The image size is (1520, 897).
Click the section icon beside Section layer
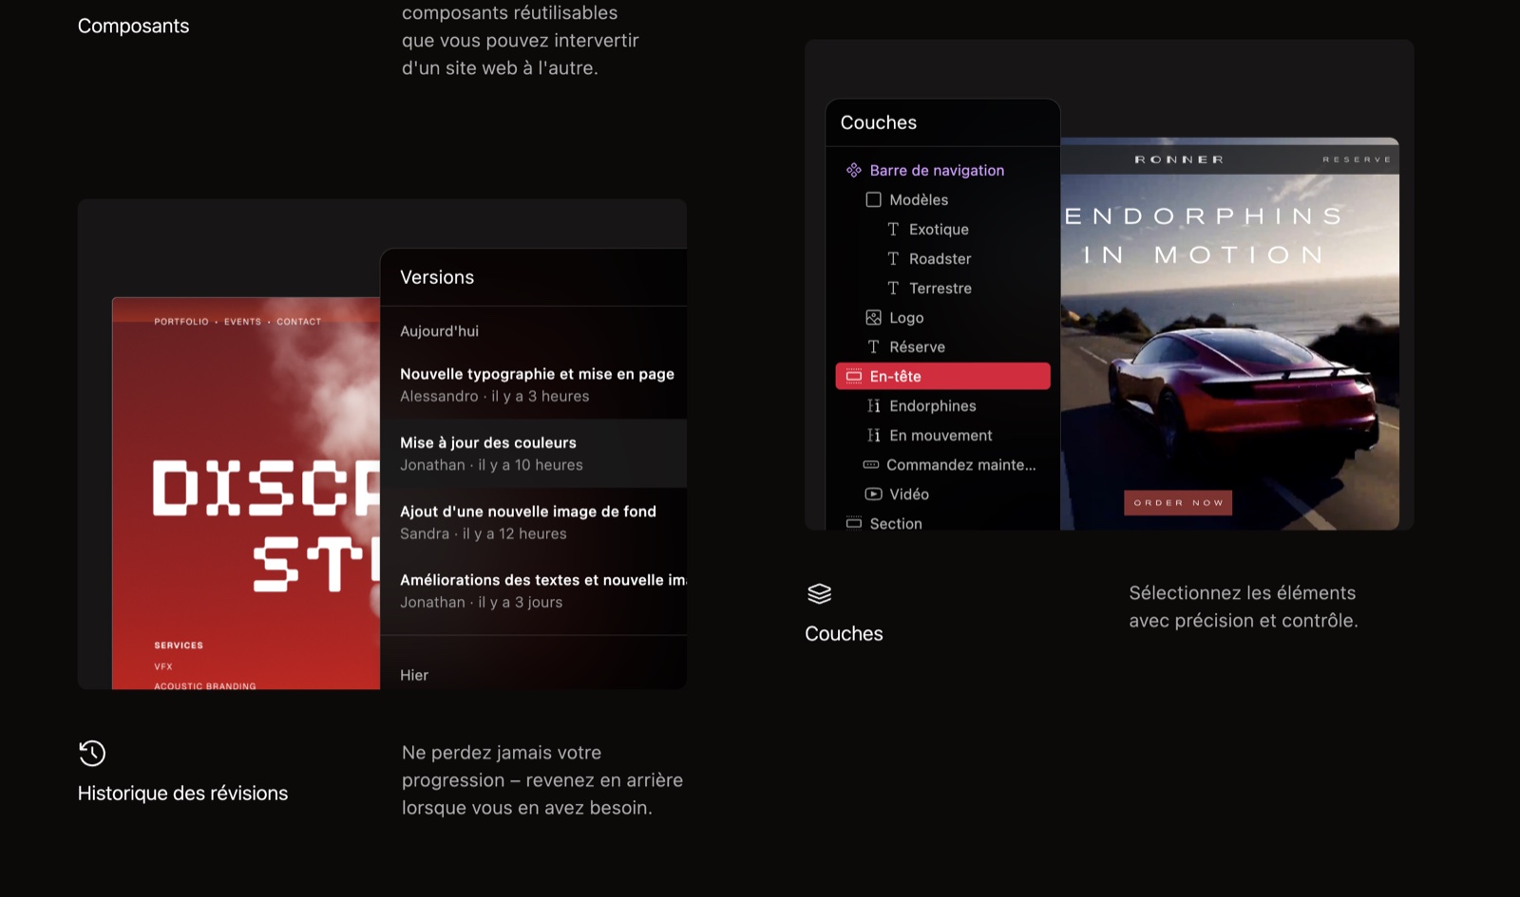[x=853, y=523]
